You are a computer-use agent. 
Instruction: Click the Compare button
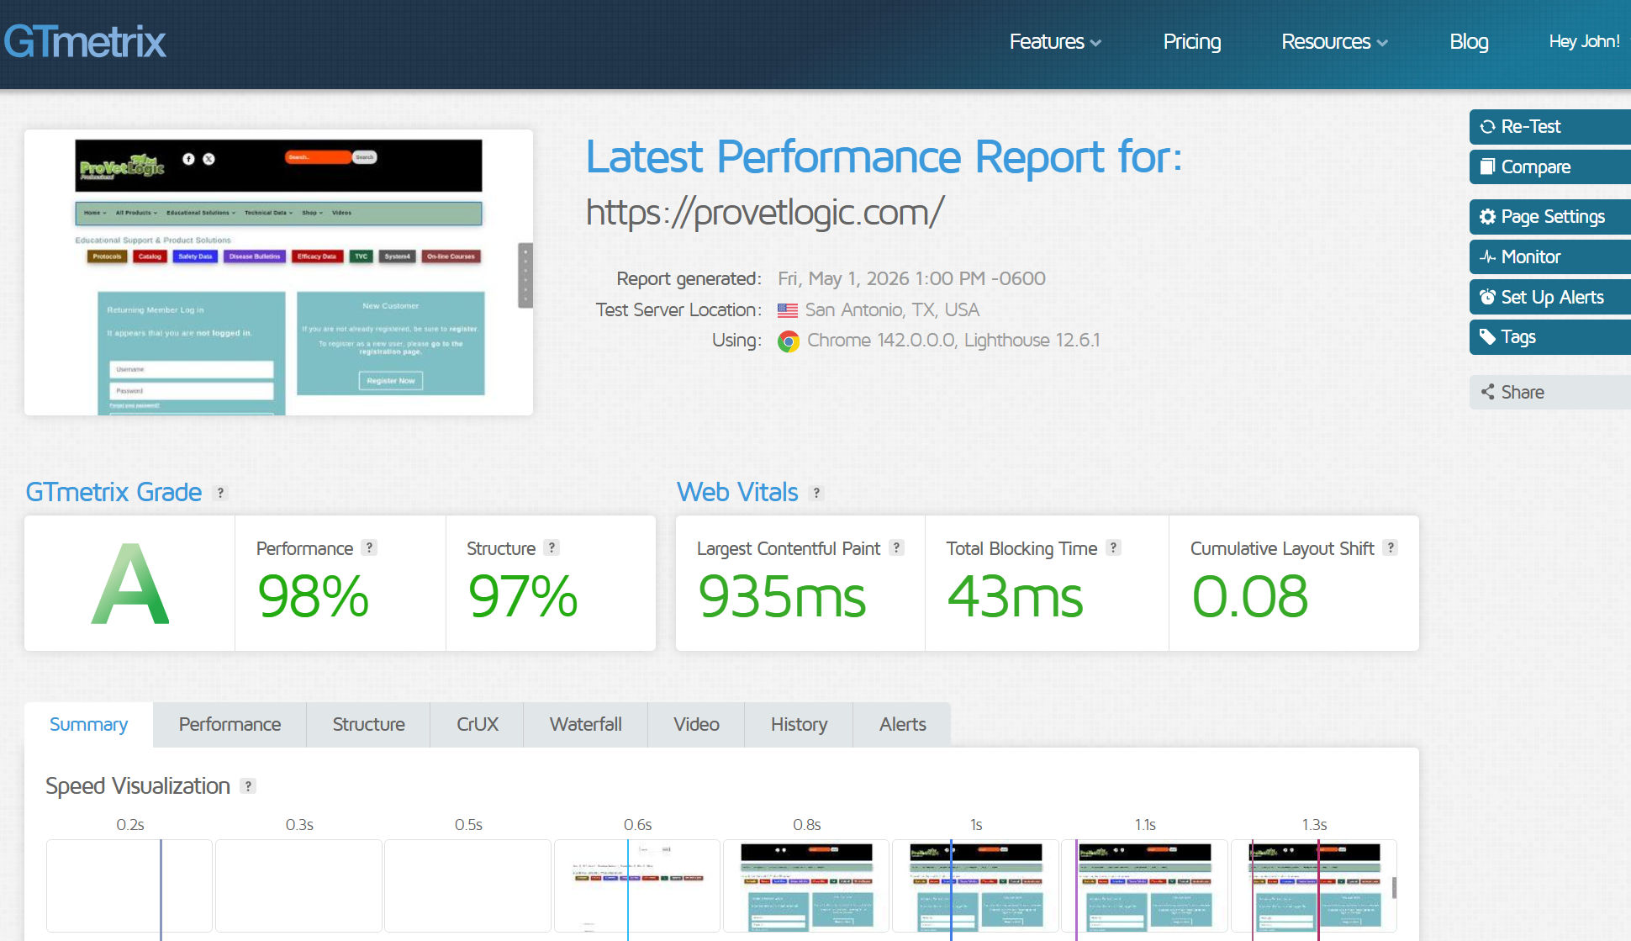(1549, 167)
